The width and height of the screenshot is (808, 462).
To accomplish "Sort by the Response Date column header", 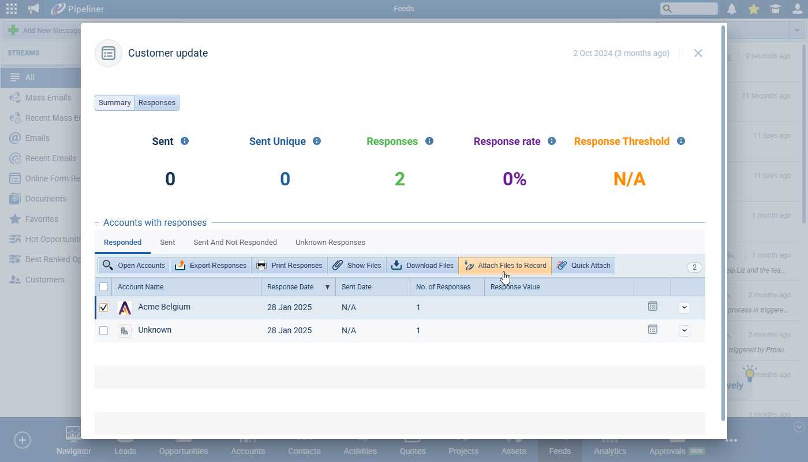I will pyautogui.click(x=290, y=287).
